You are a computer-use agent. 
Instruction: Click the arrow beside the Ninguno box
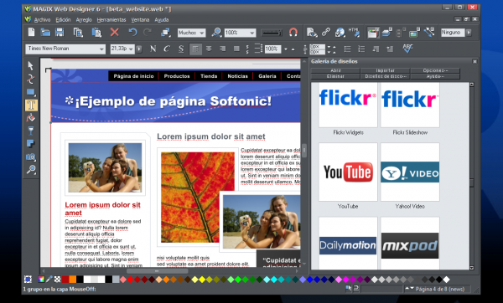click(x=469, y=33)
